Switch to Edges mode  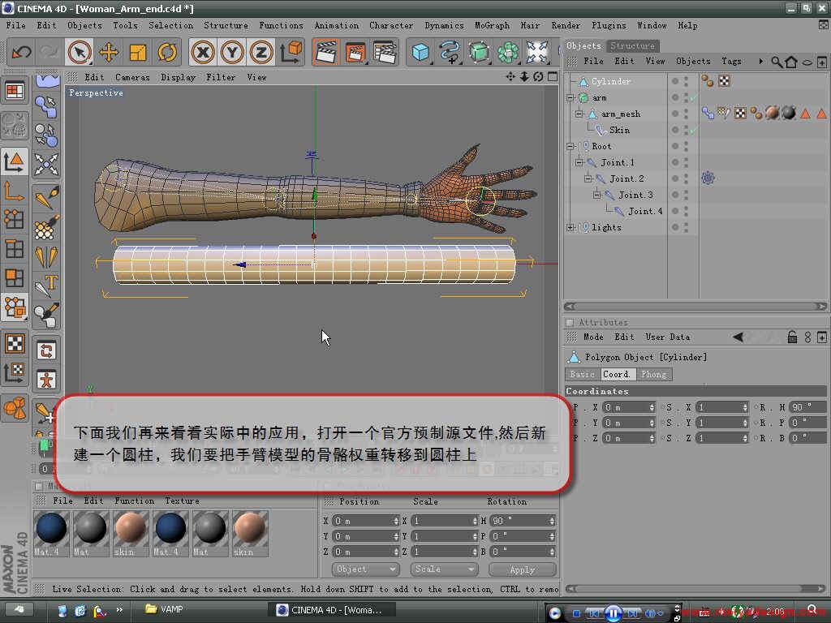15,248
